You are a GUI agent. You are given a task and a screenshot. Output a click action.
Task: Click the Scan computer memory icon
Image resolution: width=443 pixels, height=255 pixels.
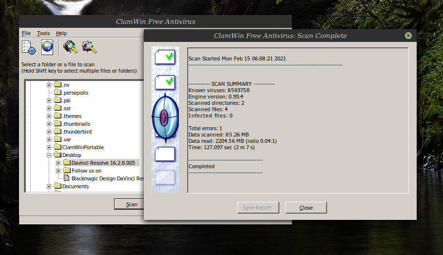(x=70, y=47)
